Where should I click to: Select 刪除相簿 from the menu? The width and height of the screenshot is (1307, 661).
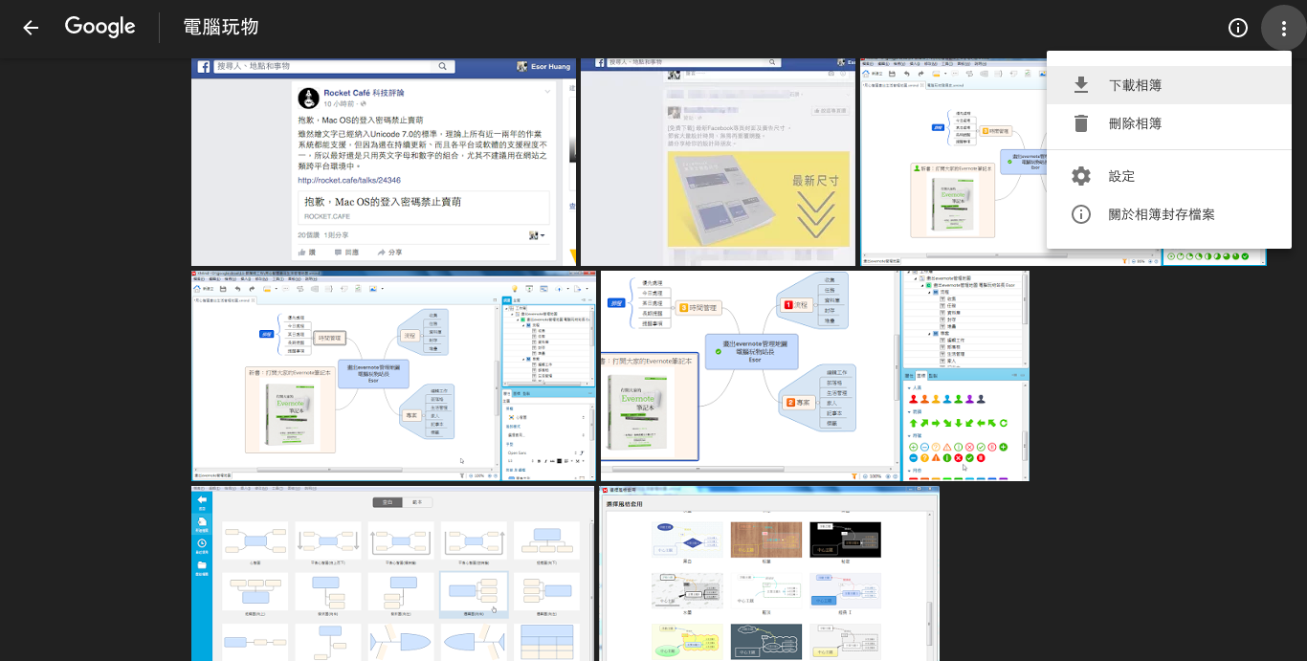(x=1169, y=123)
